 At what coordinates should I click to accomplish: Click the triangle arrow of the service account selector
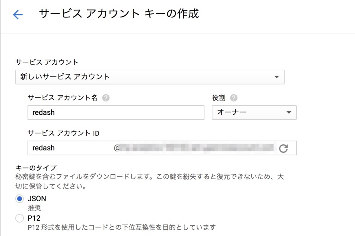click(276, 77)
